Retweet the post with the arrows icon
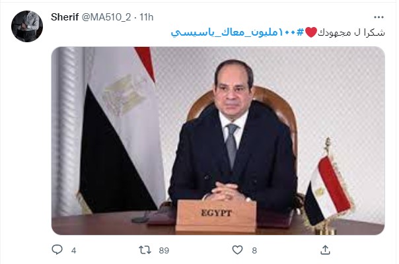The width and height of the screenshot is (399, 264). click(145, 250)
